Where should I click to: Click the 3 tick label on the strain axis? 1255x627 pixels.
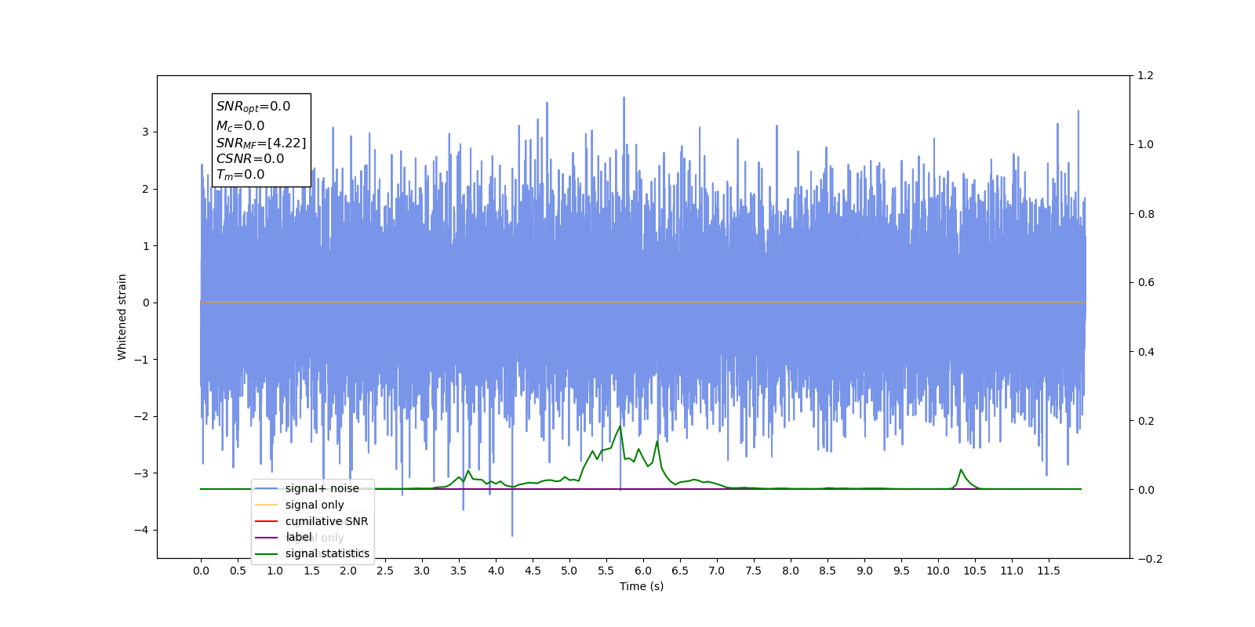coord(145,132)
